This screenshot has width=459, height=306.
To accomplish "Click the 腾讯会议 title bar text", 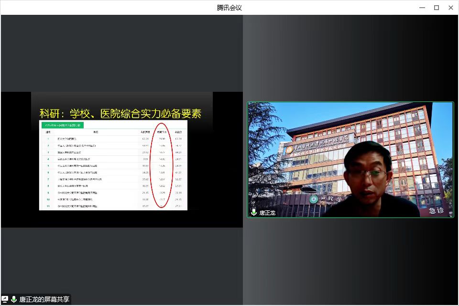I will (229, 8).
